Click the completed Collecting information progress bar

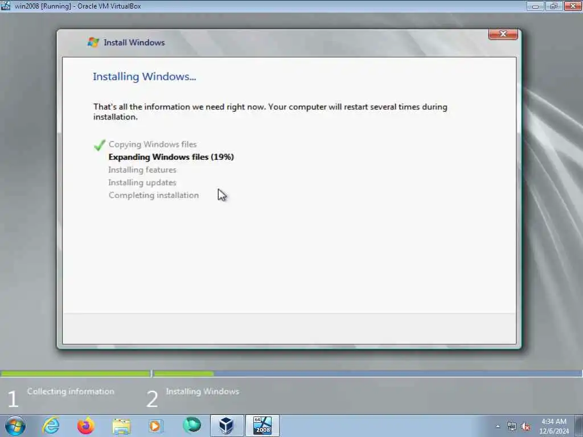76,373
